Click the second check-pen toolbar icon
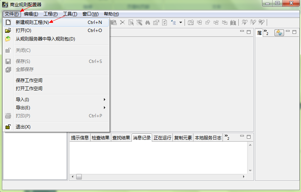Screen dimensions: 301x192 253,22
